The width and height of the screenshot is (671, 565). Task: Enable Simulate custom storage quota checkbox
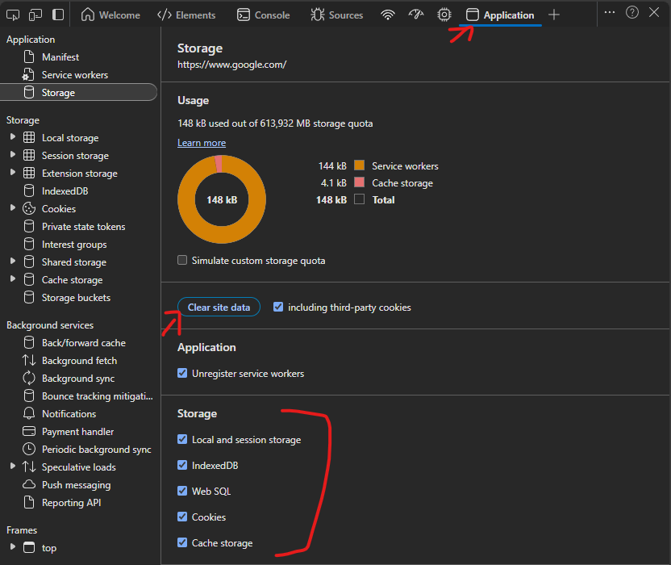183,261
